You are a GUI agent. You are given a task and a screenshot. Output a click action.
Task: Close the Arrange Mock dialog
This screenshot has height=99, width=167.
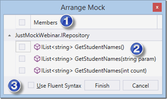[x=157, y=7]
